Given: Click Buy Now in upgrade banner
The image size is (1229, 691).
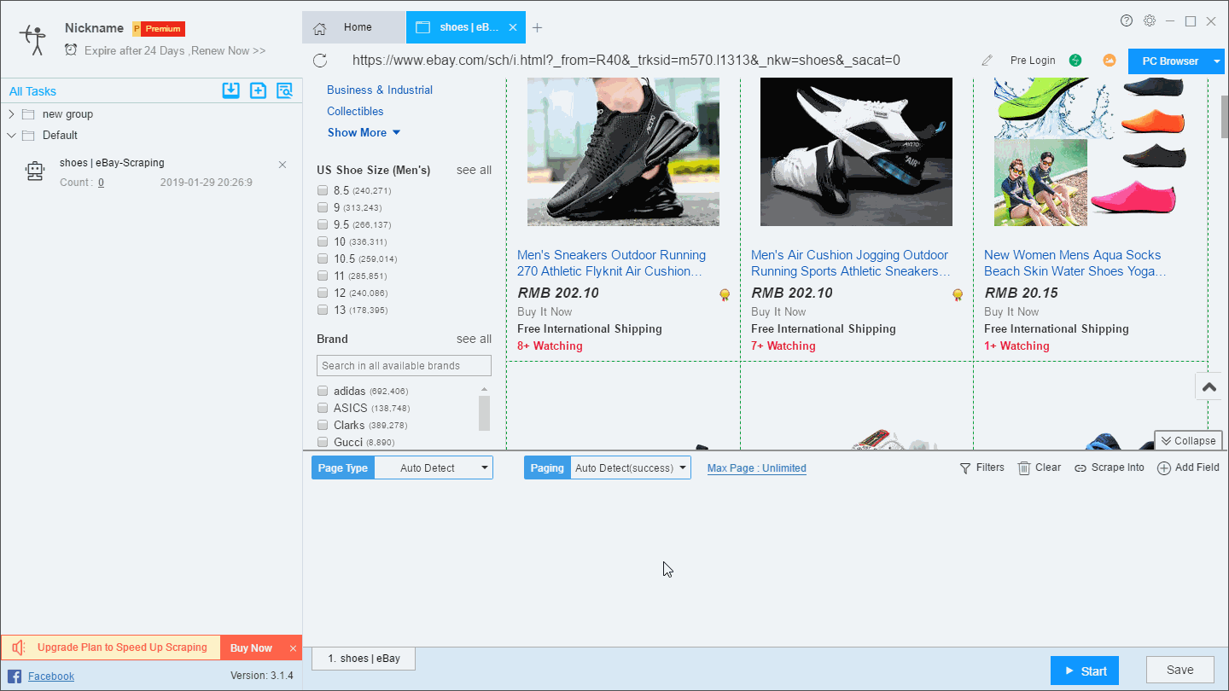Looking at the screenshot, I should pos(251,648).
